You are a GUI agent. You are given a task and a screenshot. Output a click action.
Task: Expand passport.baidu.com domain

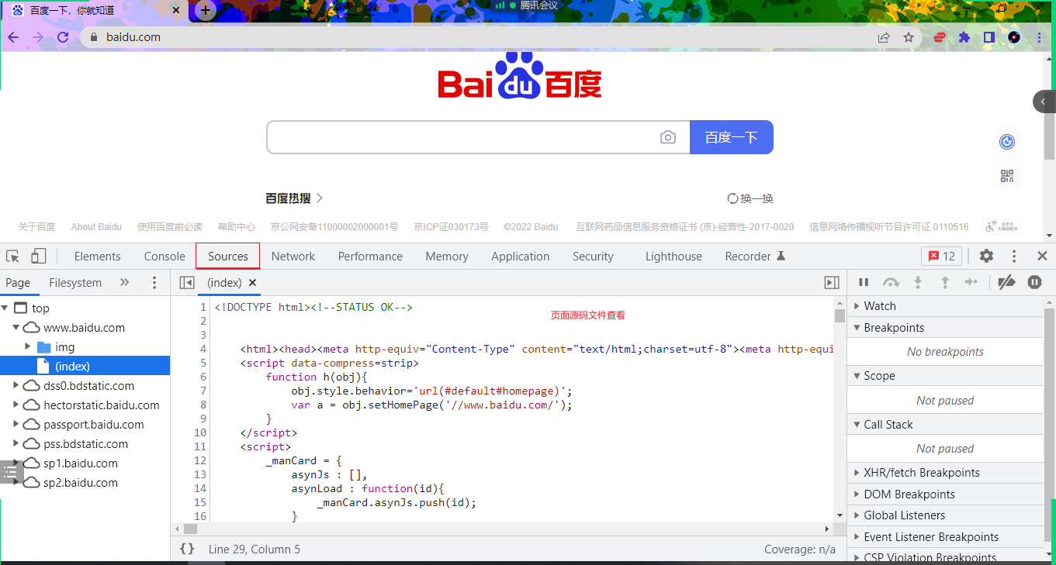click(x=16, y=424)
